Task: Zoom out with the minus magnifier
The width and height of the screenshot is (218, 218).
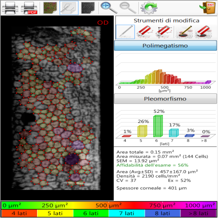Action: (128, 8)
